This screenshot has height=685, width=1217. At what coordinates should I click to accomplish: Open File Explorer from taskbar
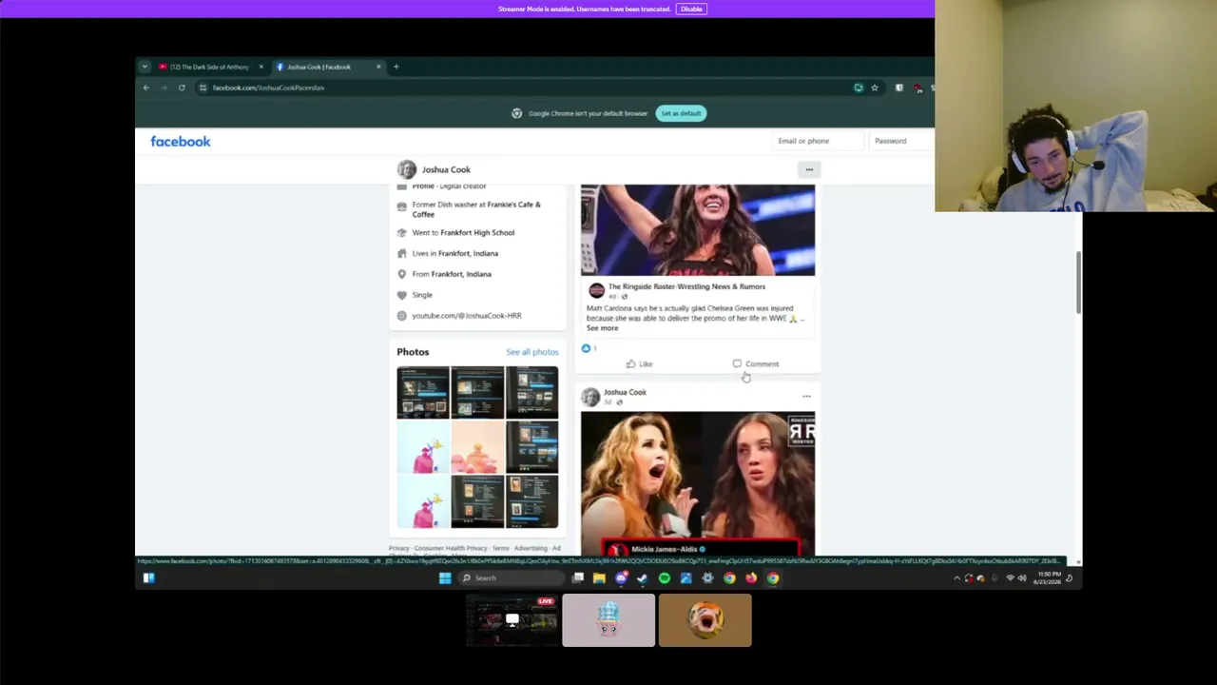(x=599, y=577)
